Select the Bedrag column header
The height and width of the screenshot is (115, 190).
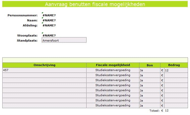(x=174, y=65)
